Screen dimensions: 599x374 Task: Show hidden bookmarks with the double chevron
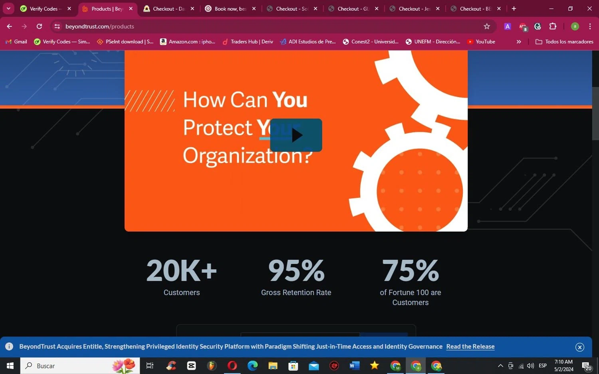pos(519,41)
